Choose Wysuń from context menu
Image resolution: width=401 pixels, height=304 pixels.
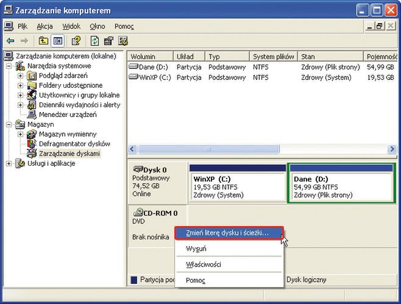[229, 249]
